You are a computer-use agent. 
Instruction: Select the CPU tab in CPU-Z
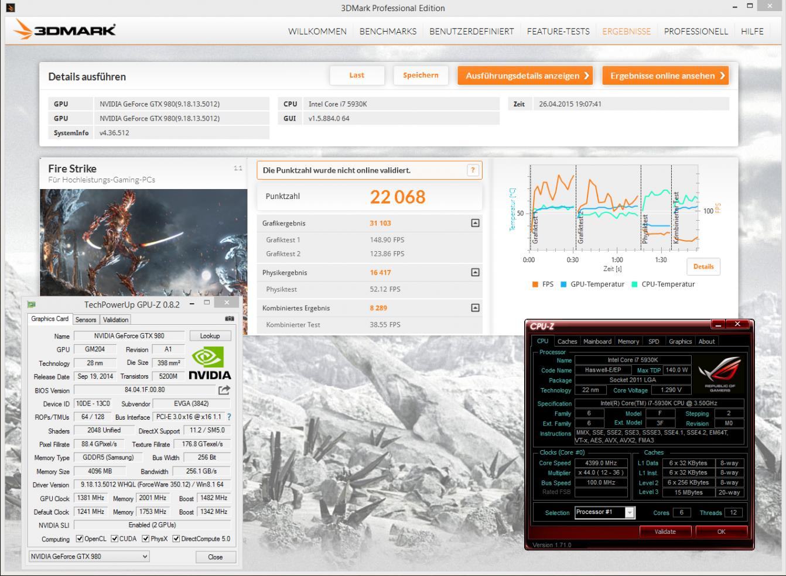(542, 341)
